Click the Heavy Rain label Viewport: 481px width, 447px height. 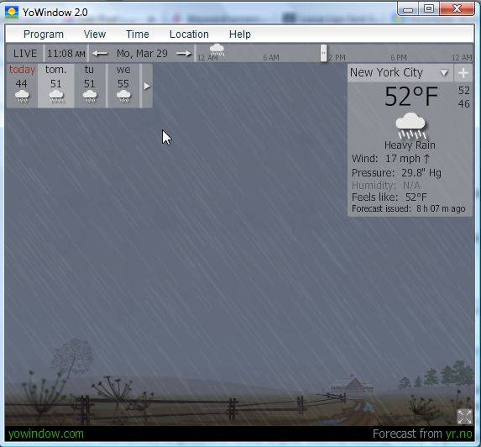410,145
